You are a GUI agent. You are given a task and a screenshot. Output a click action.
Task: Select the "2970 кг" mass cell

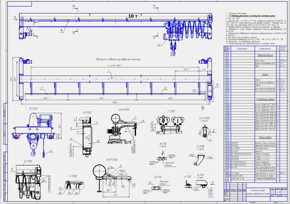click(283, 61)
